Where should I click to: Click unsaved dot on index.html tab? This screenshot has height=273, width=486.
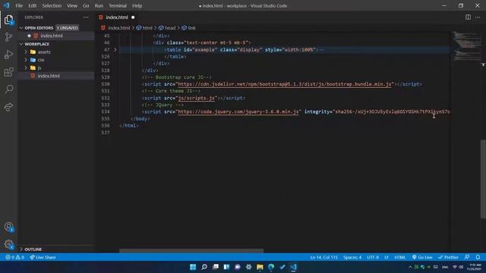[133, 17]
